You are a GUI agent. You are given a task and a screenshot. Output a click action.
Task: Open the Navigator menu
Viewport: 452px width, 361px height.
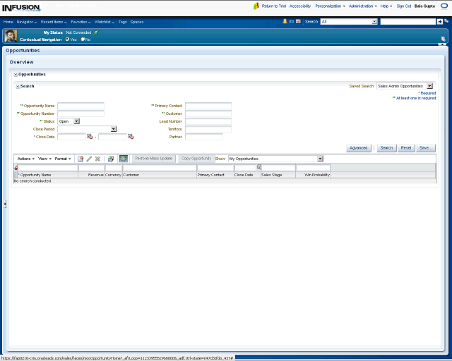click(27, 22)
